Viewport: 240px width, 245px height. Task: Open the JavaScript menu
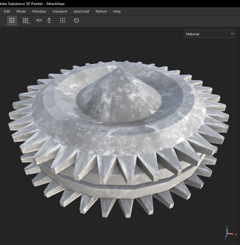pos(81,11)
